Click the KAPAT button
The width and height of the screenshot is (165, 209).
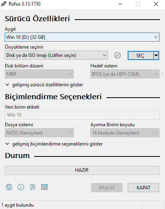(x=143, y=188)
